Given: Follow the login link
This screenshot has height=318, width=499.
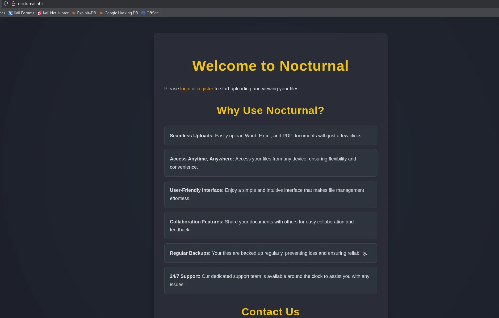Looking at the screenshot, I should tap(185, 89).
